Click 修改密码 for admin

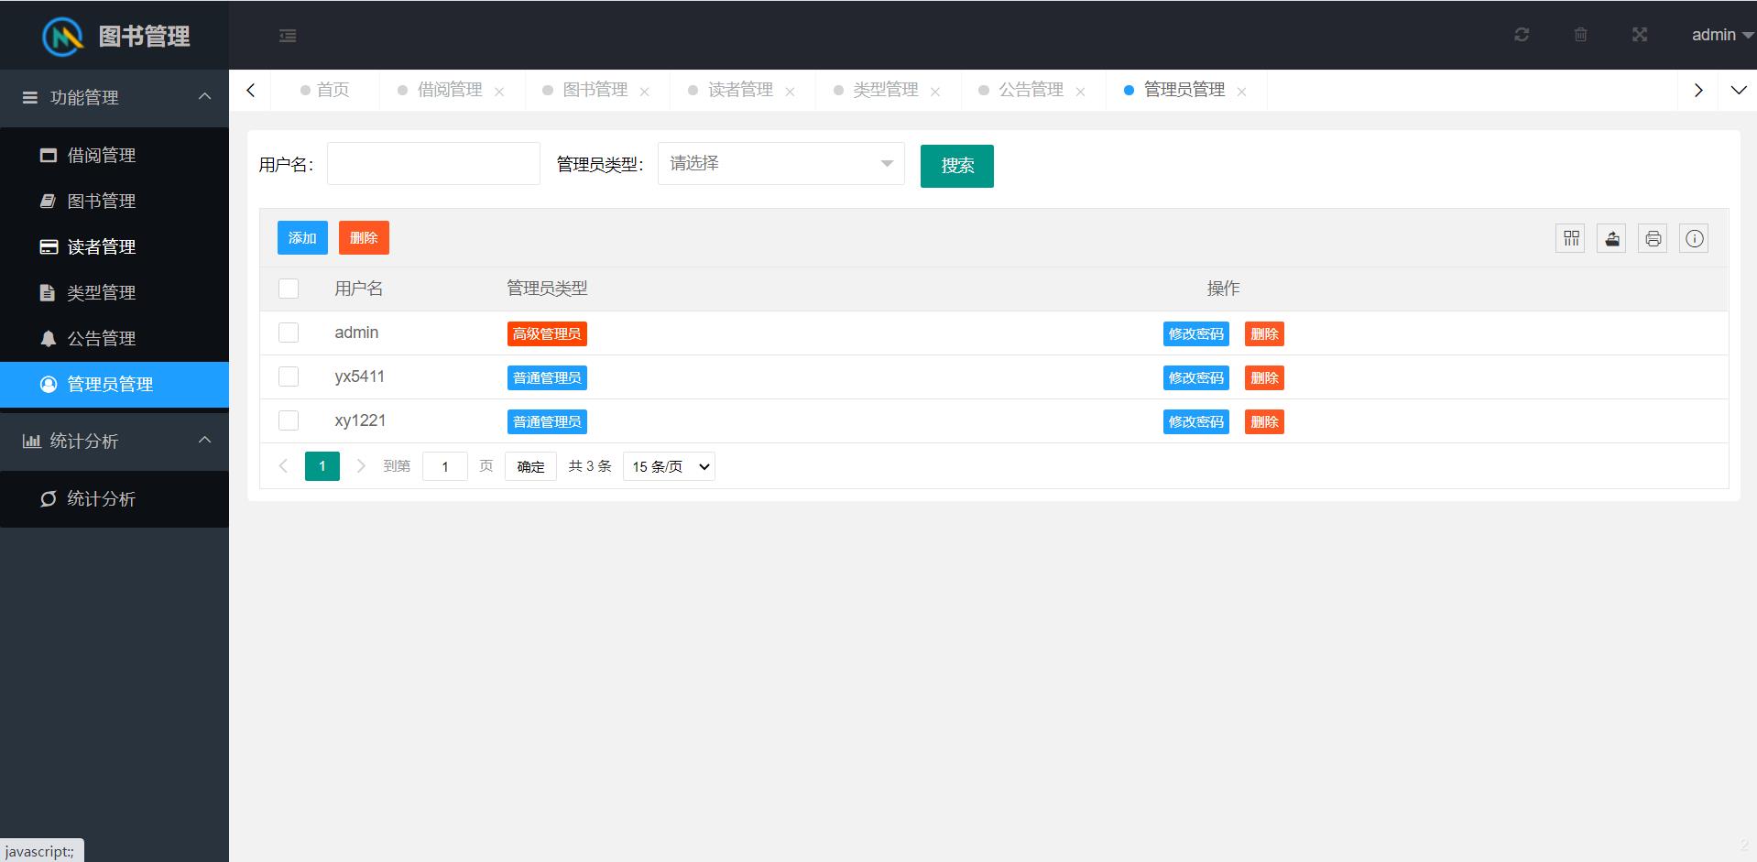(1196, 334)
